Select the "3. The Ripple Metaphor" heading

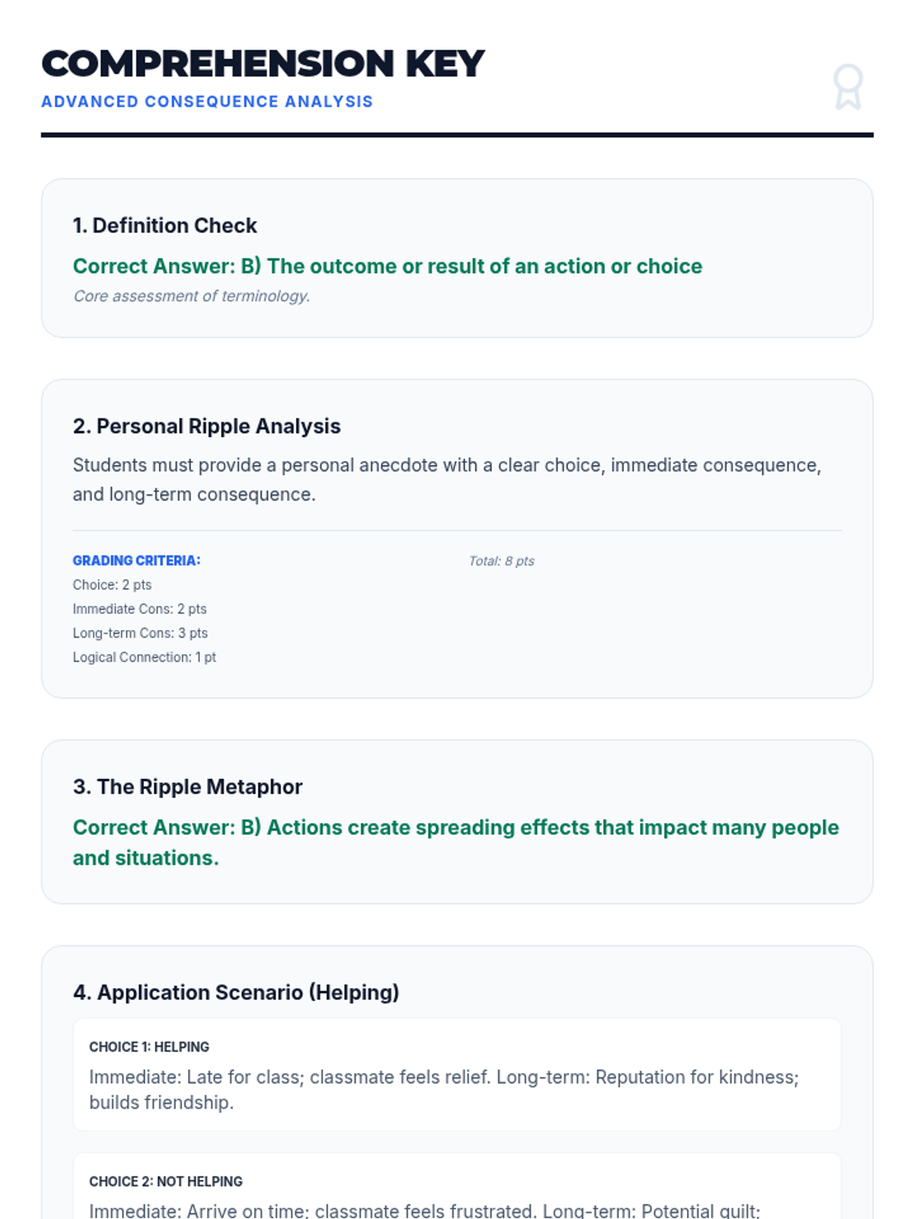(187, 787)
